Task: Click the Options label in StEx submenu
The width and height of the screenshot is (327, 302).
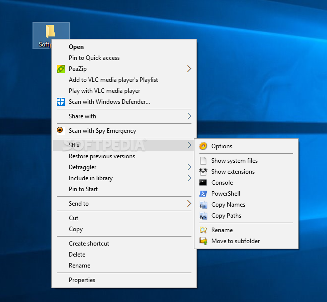Action: tap(222, 146)
